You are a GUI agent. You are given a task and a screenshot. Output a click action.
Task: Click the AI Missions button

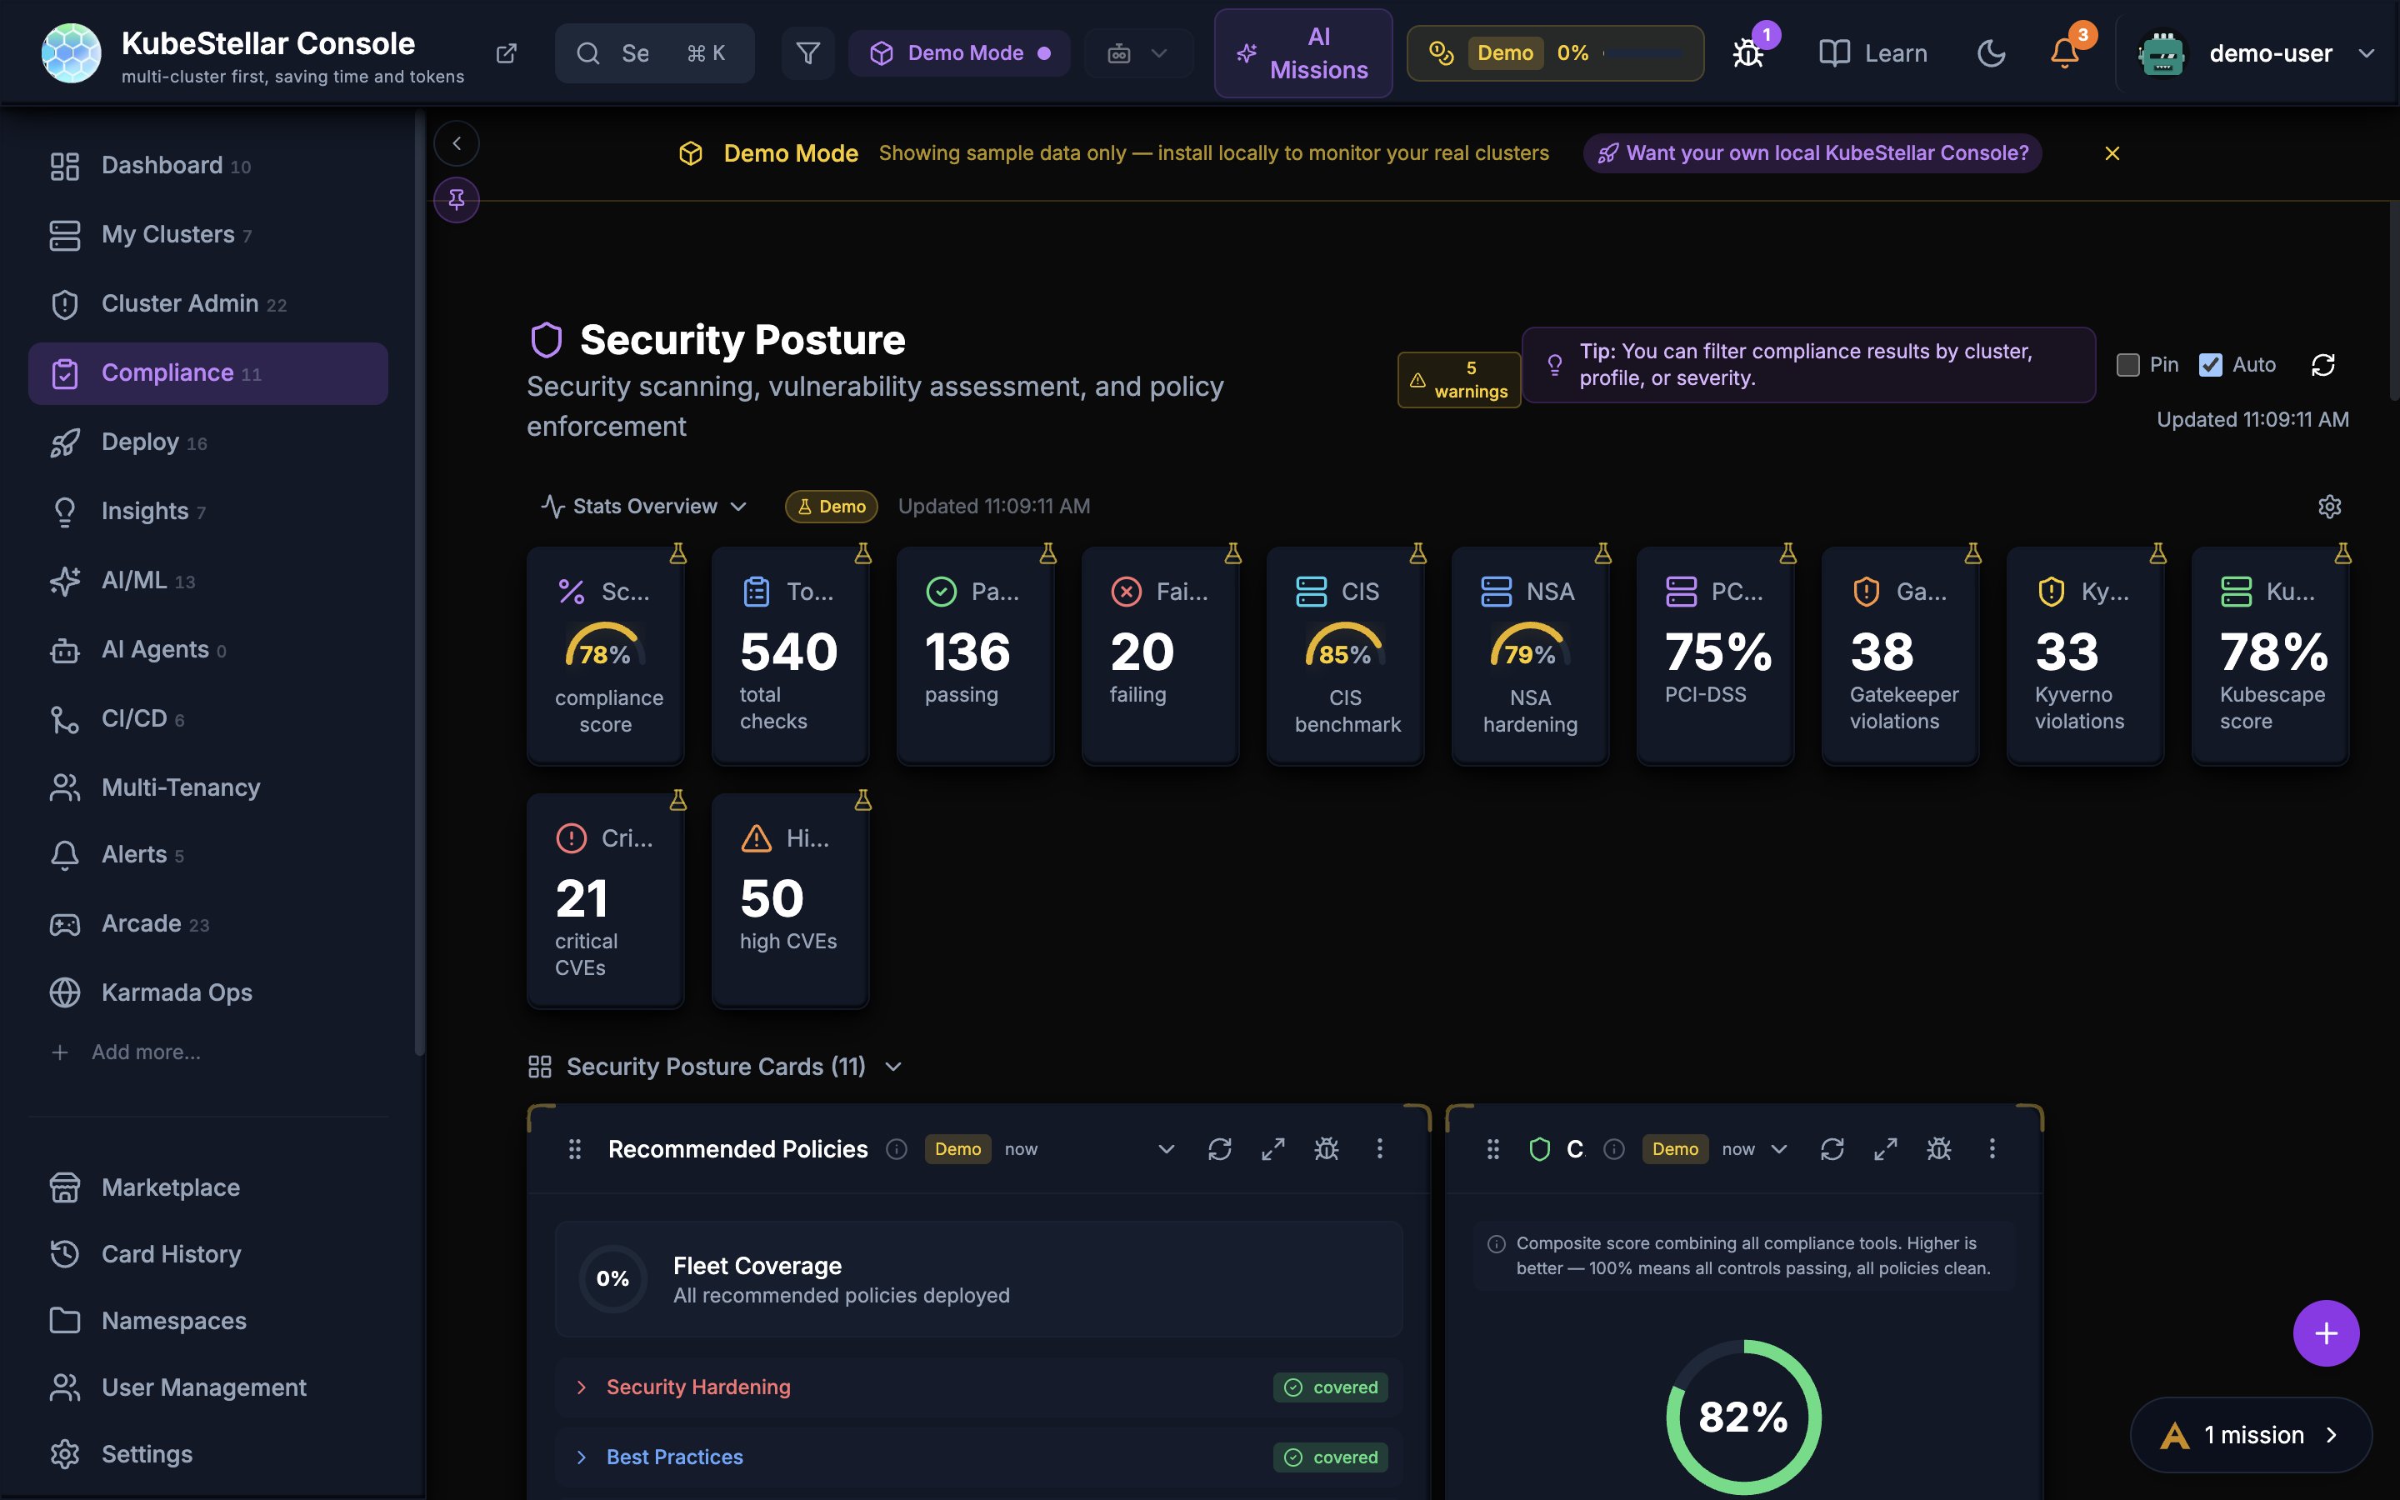coord(1302,53)
